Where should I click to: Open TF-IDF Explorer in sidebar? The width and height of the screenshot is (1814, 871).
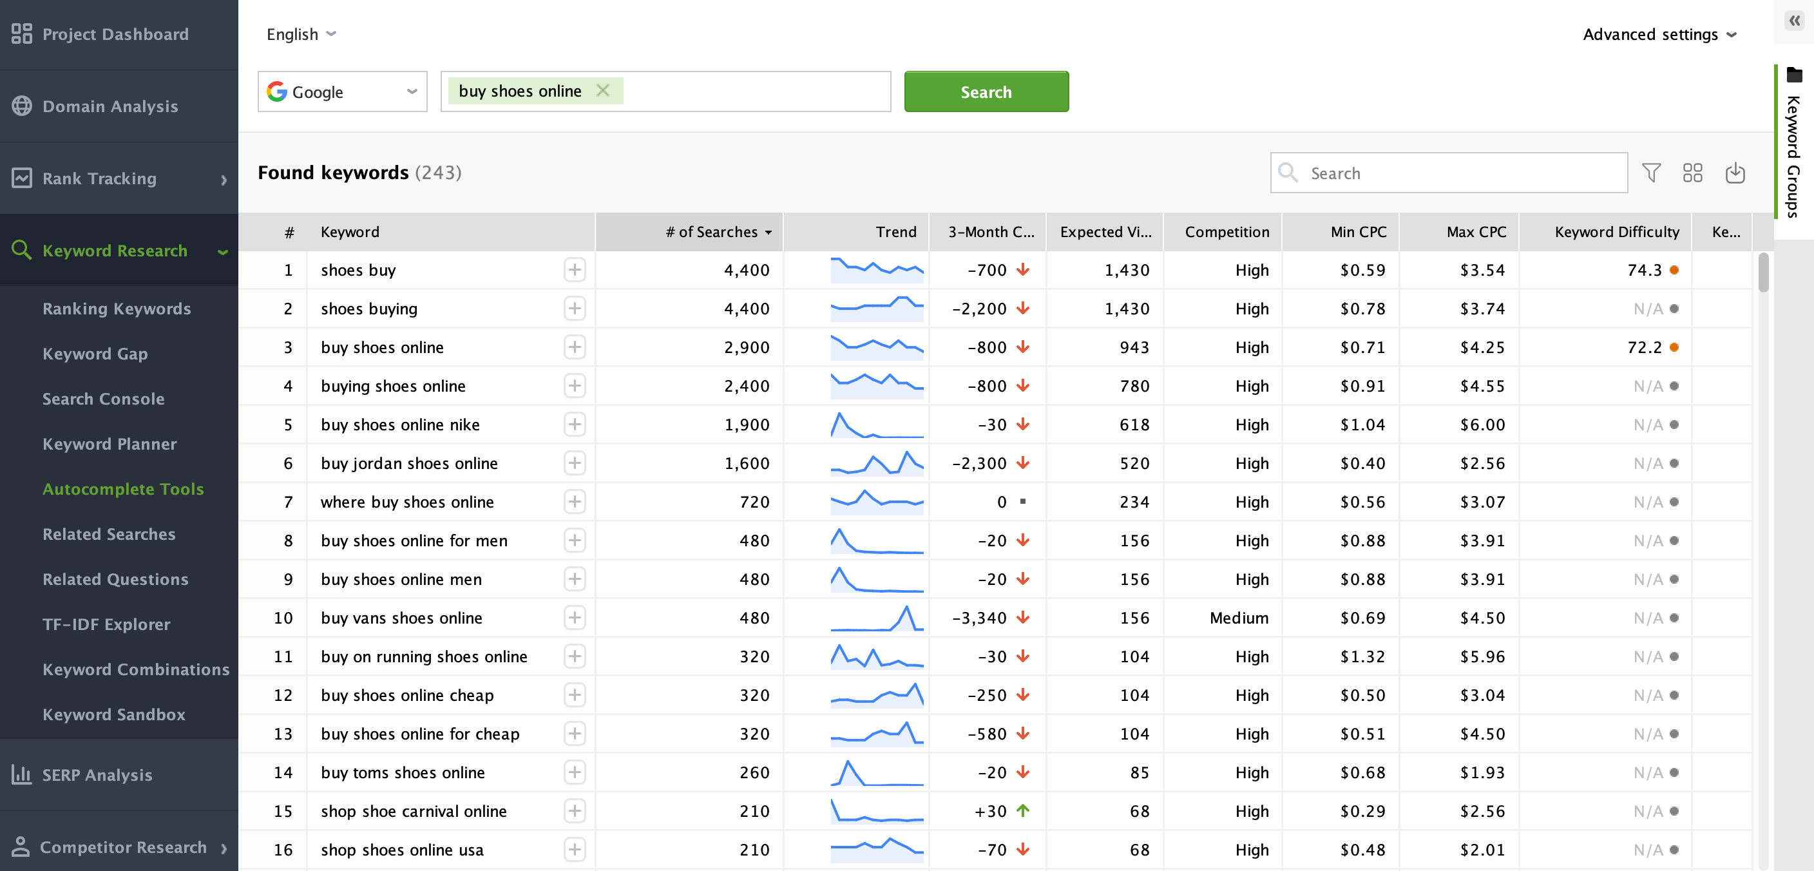[x=106, y=624]
